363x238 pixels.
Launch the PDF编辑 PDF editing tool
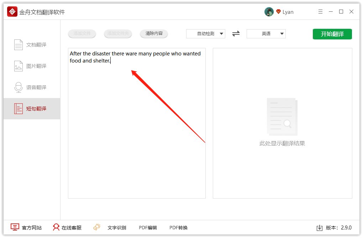tap(148, 228)
